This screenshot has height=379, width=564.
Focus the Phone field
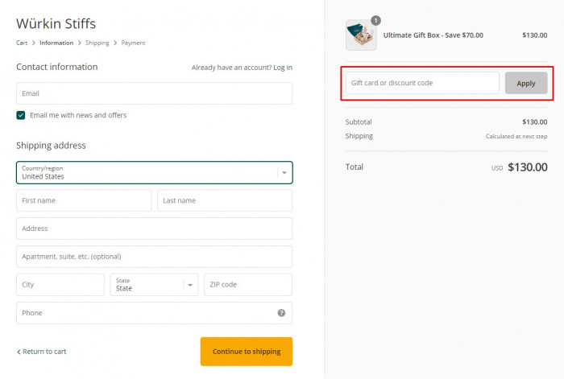(x=155, y=313)
